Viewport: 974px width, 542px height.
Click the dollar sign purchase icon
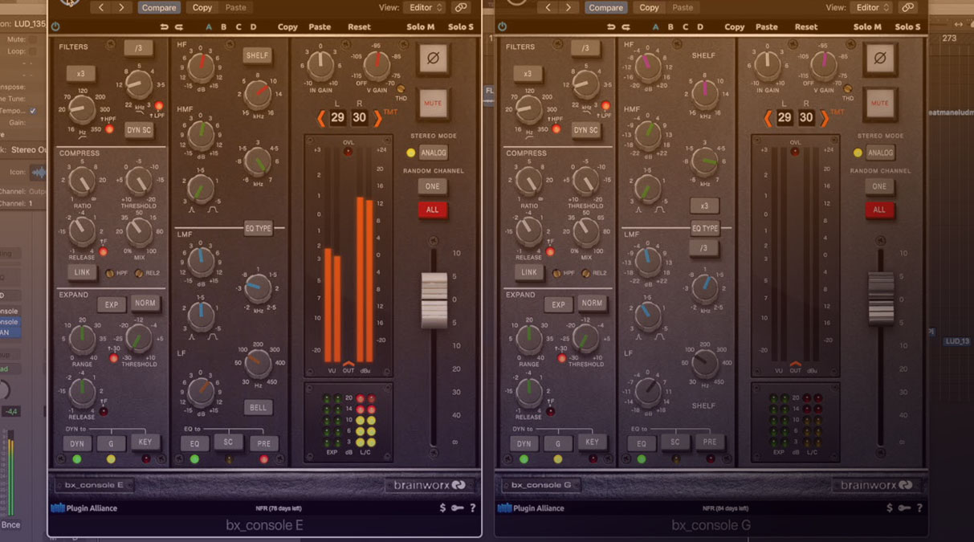pyautogui.click(x=442, y=507)
